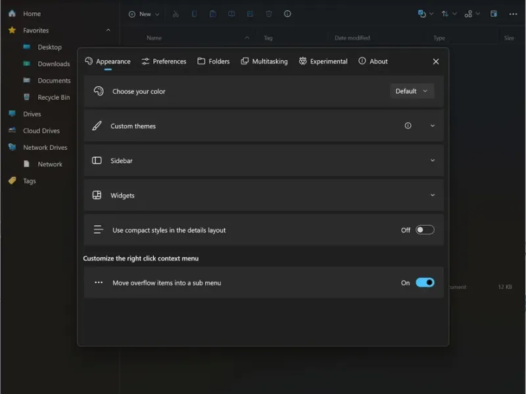Screen dimensions: 526x394
Task: Sort by the Size column header
Action: pos(509,38)
